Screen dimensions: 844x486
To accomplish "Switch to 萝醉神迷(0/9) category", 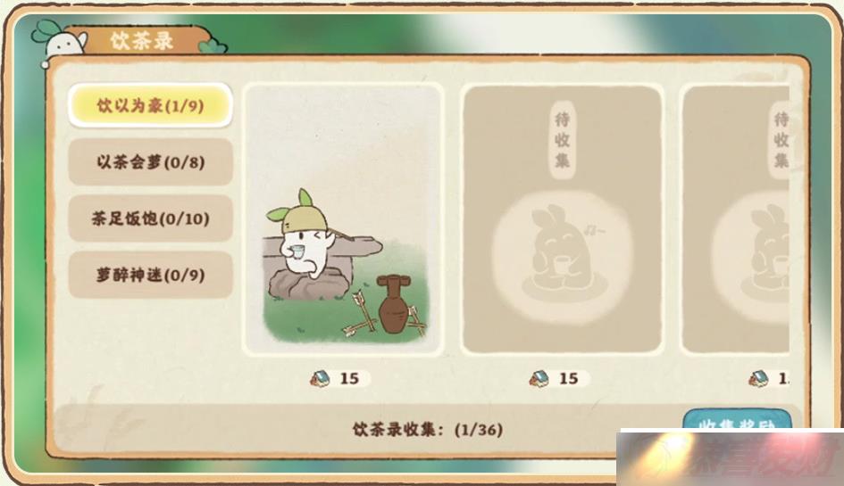I will tap(151, 275).
